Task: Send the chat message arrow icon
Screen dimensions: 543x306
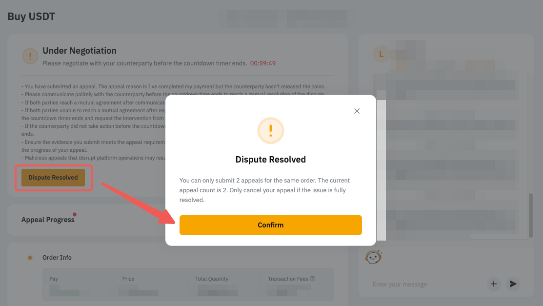Action: tap(513, 284)
